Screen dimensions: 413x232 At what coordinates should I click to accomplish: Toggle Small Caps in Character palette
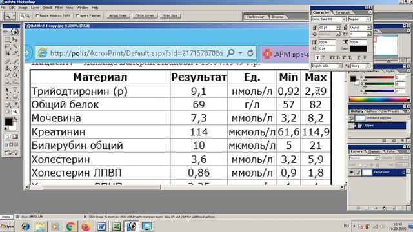click(x=338, y=57)
